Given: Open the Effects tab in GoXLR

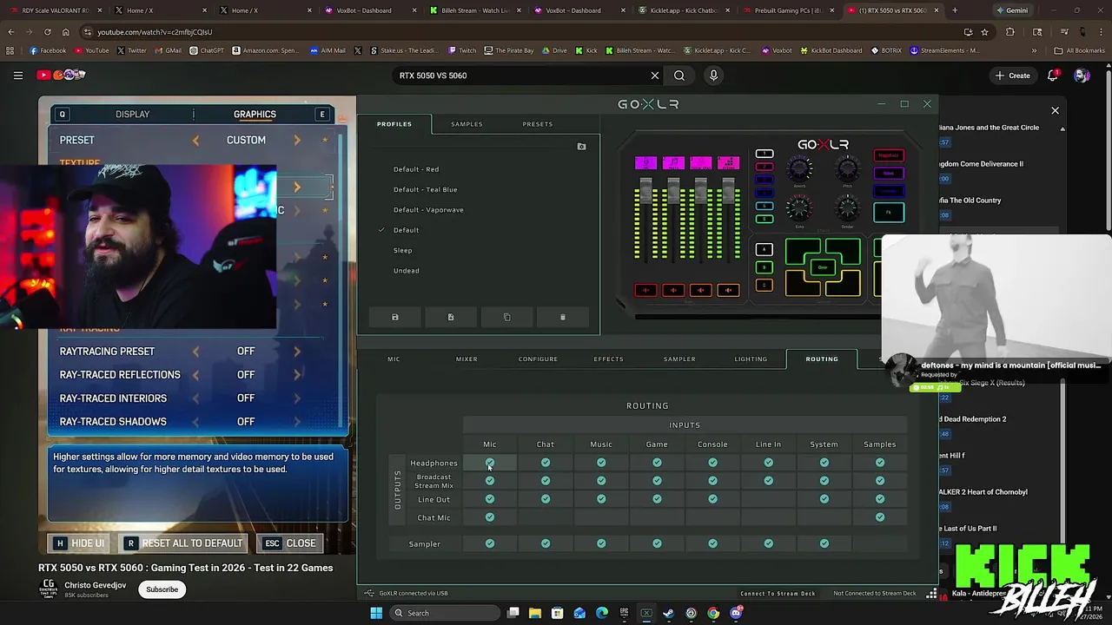Looking at the screenshot, I should point(608,359).
